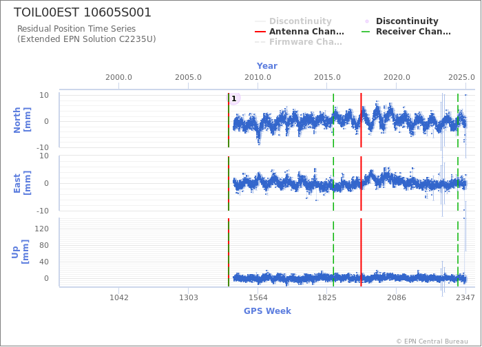This screenshot has width=482, height=347.
Task: Click the 2086 GPS week tick label
Action: (397, 297)
